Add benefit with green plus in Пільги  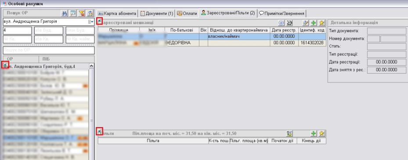pos(314,134)
